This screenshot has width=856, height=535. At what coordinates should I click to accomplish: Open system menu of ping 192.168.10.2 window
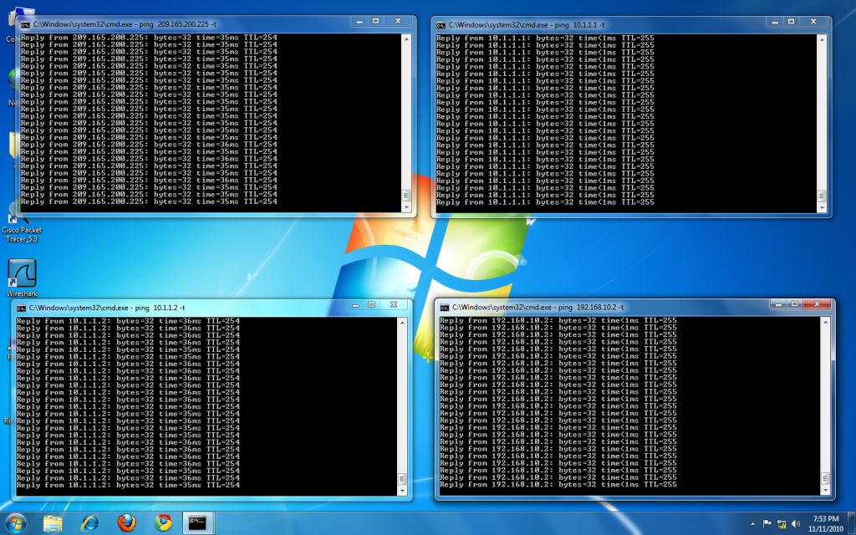point(444,308)
